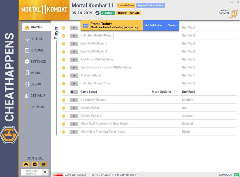Screen dimensions: 240x177
Task: Click the Launch CoSMOS hexagon icon
Action: click(x=234, y=14)
